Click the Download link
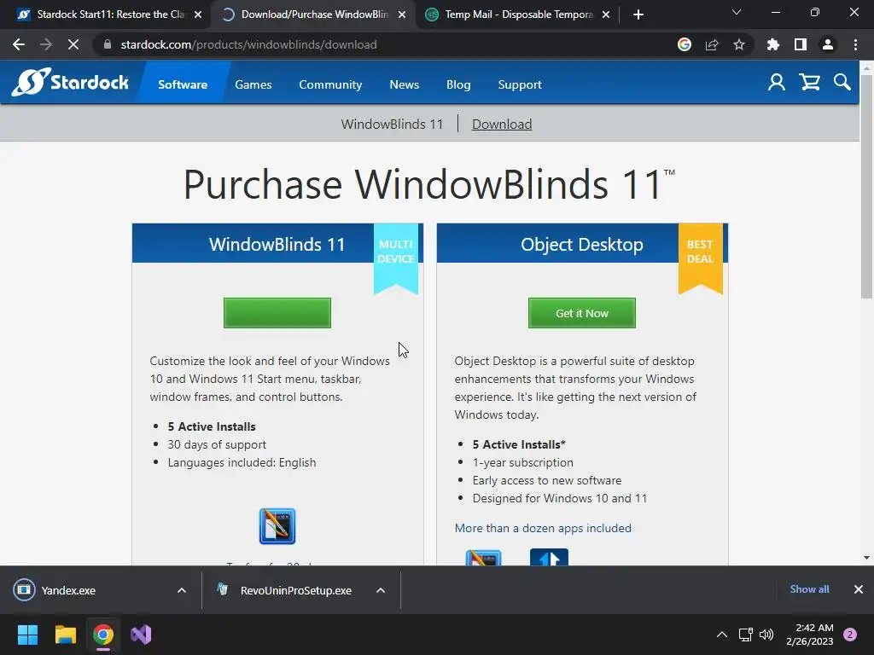The width and height of the screenshot is (874, 655). pyautogui.click(x=502, y=125)
